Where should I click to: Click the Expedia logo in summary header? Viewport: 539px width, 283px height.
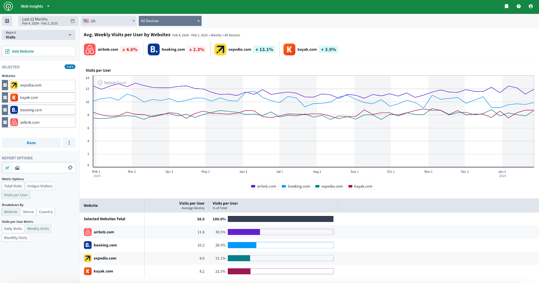(x=220, y=49)
